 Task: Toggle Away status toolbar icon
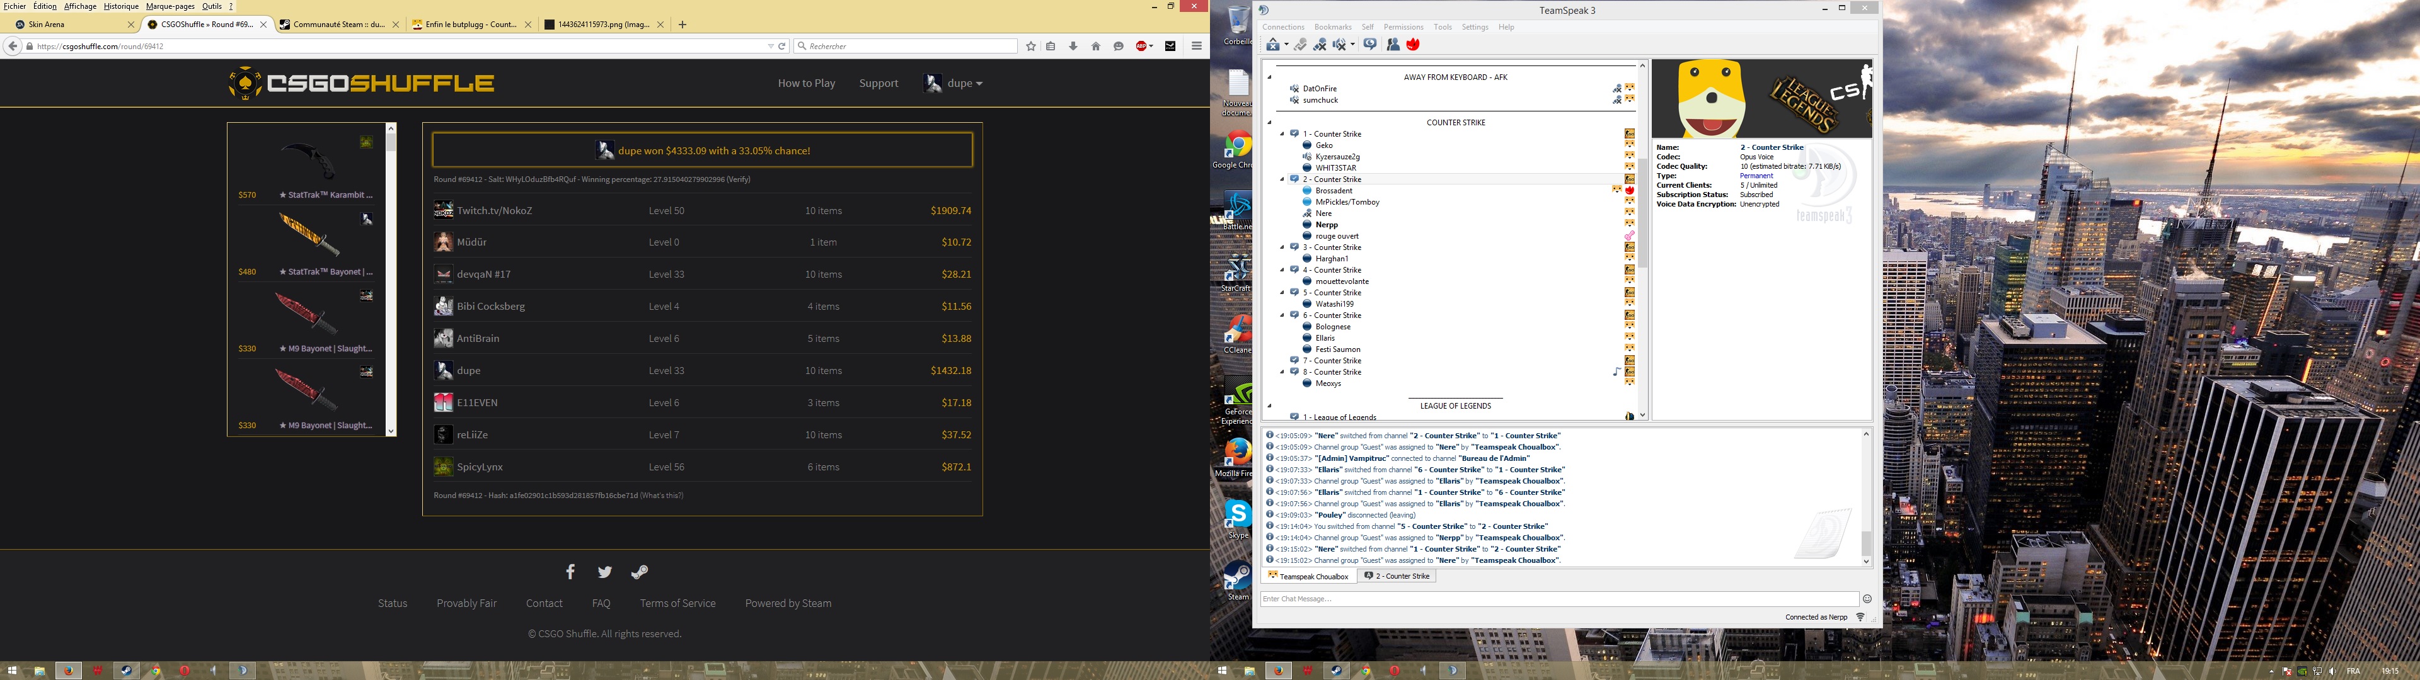click(x=1273, y=45)
